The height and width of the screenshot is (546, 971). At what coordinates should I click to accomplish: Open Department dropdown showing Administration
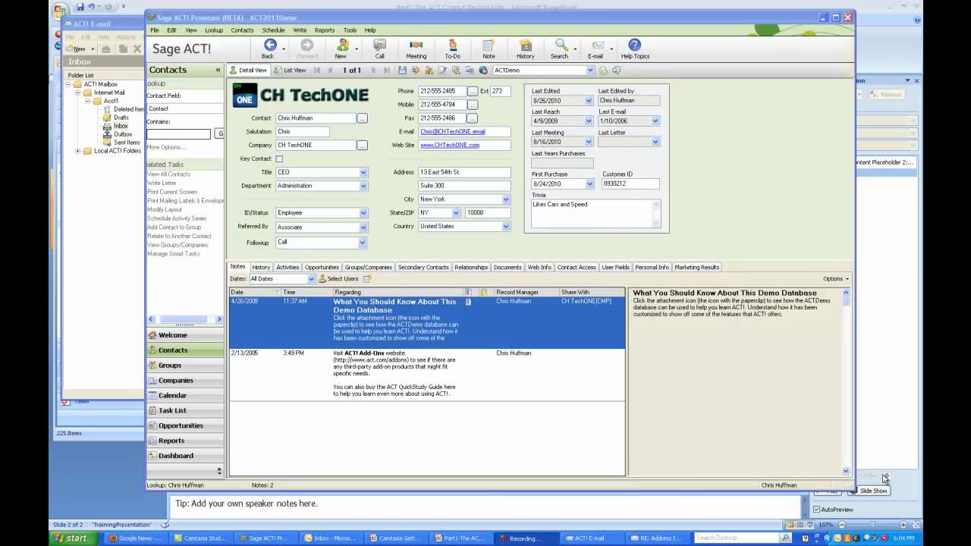pos(363,186)
